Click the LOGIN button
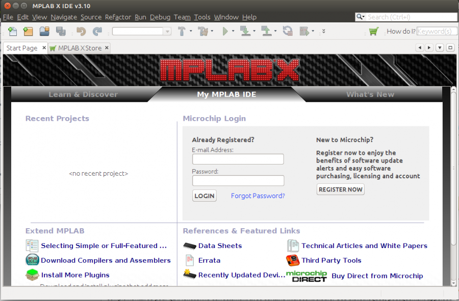 coord(205,196)
